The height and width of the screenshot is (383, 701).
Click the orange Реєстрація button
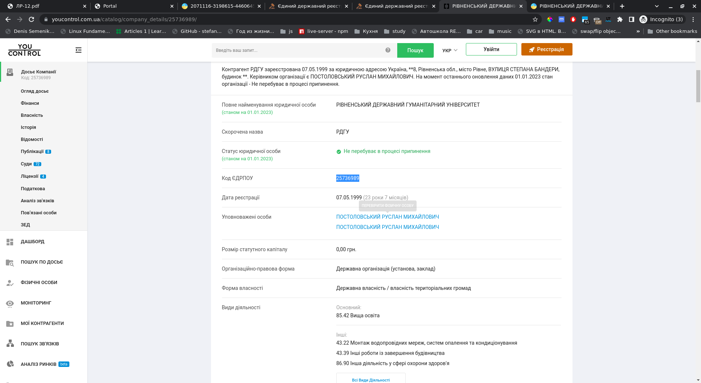coord(547,49)
